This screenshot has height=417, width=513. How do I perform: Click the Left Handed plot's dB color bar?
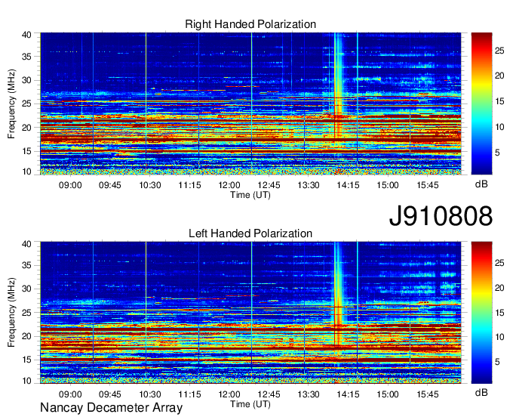pos(481,313)
